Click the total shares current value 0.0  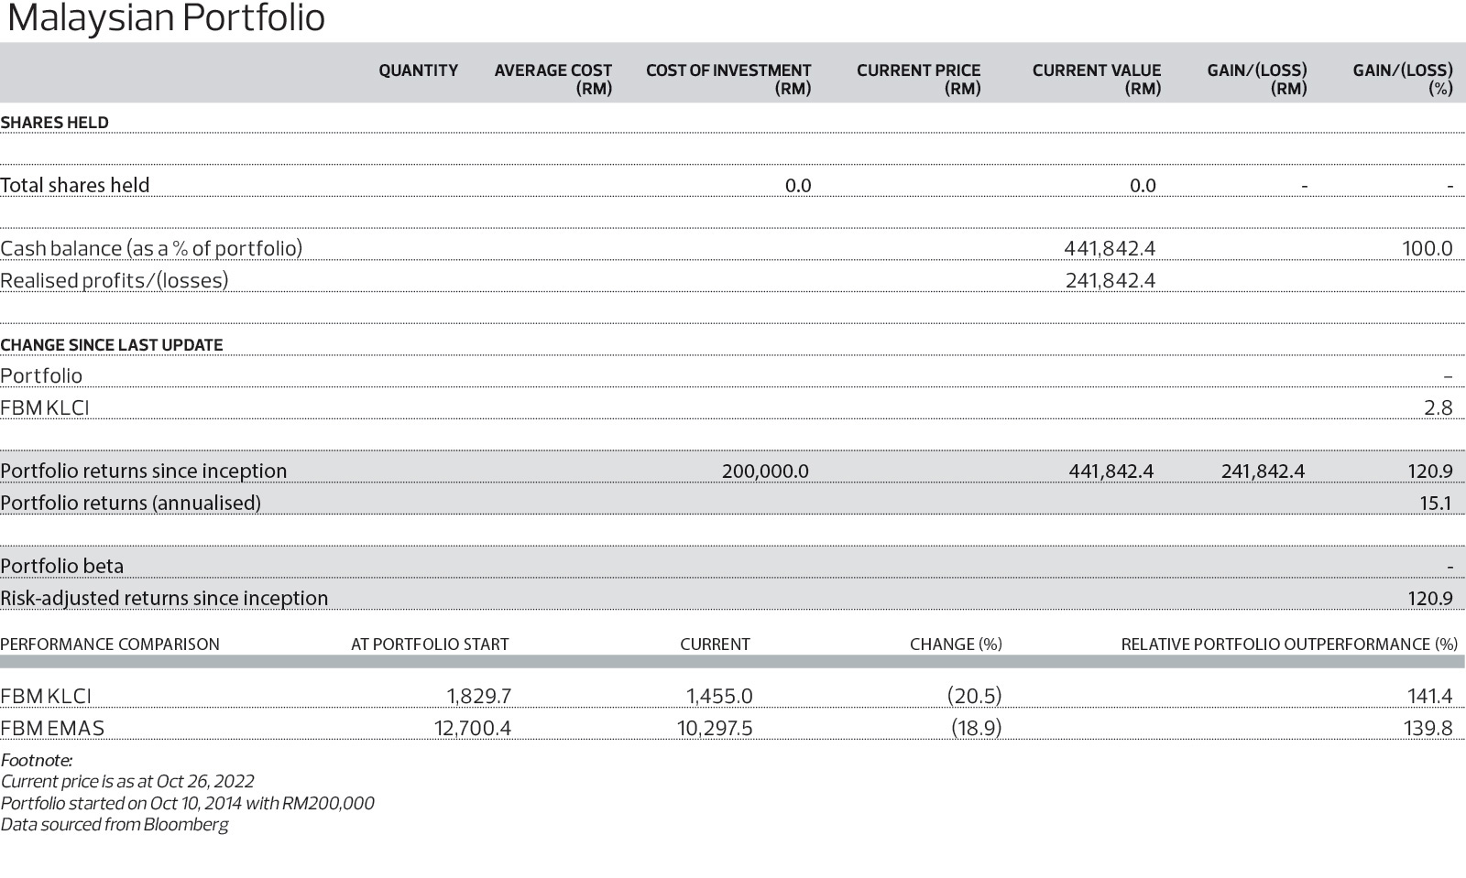click(x=1143, y=185)
